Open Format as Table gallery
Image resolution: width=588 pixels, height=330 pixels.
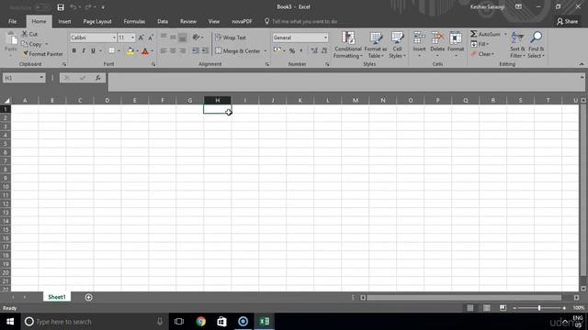coord(376,45)
